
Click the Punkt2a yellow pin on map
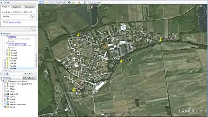coord(78,35)
